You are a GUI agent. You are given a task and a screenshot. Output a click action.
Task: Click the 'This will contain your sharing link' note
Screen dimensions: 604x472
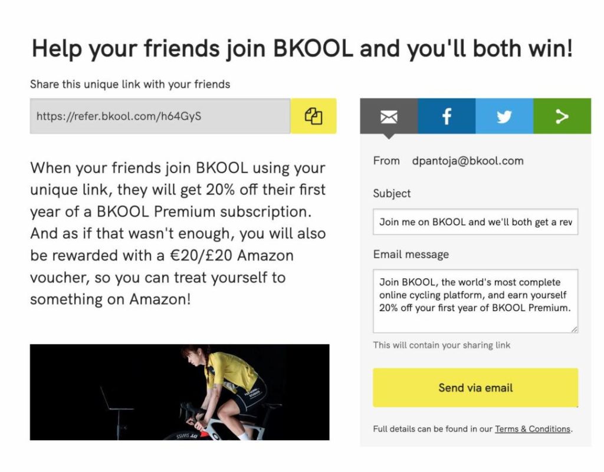[441, 345]
